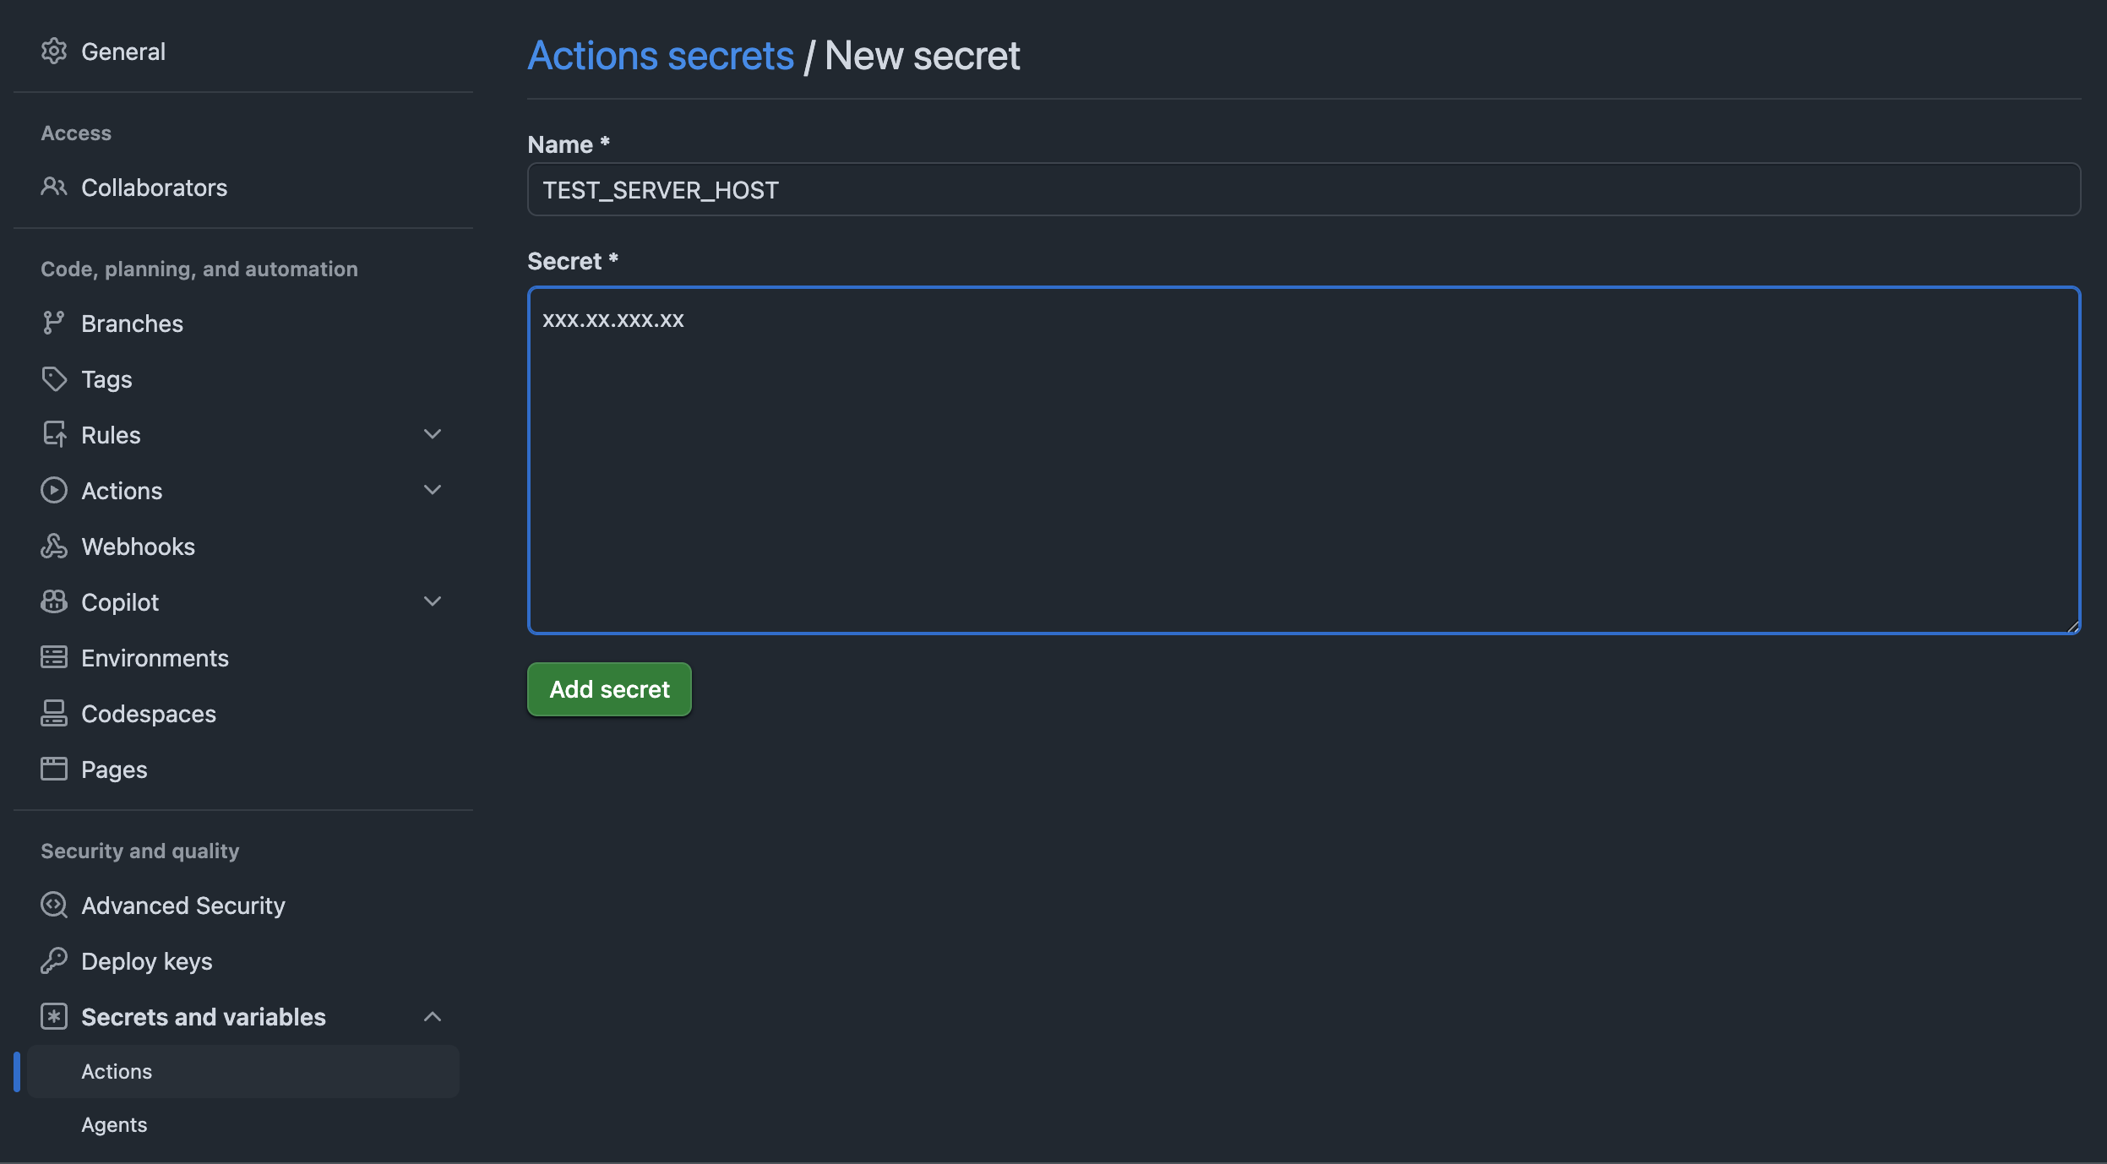Click the Webhooks icon in sidebar
Viewport: 2107px width, 1164px height.
pos(54,546)
